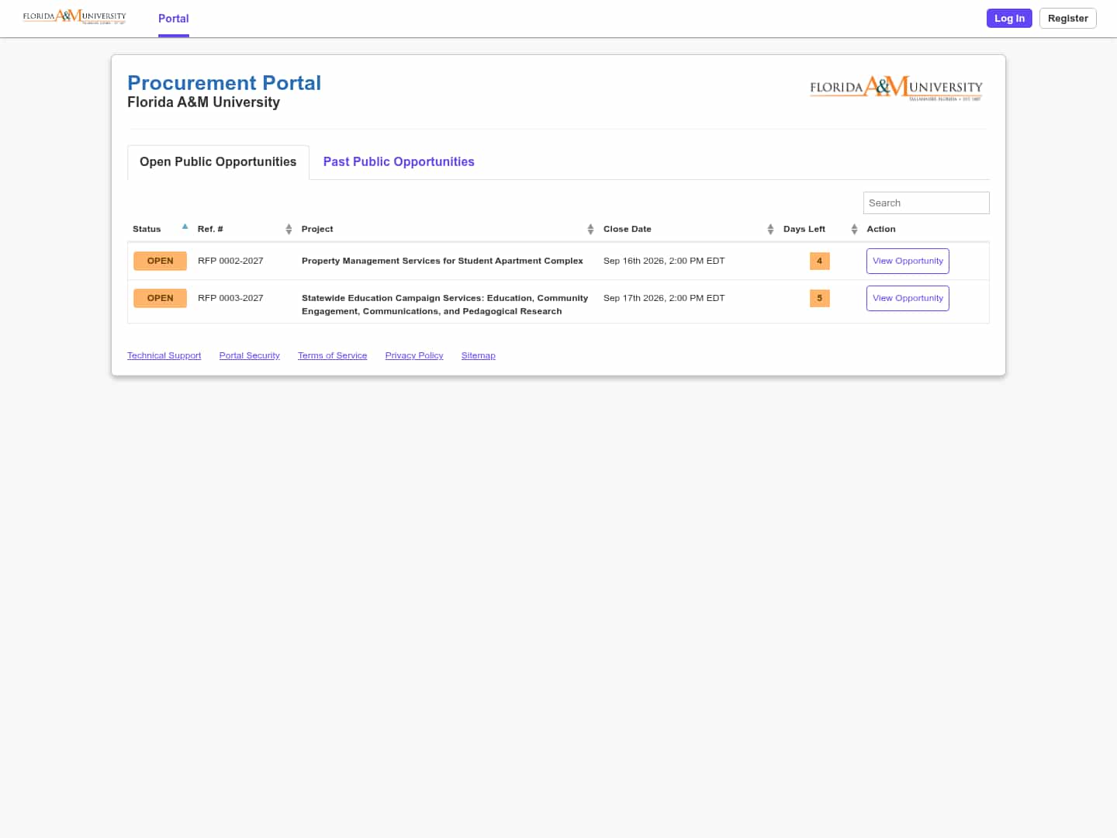View Opportunity for RFP 0003-2027

coord(908,299)
